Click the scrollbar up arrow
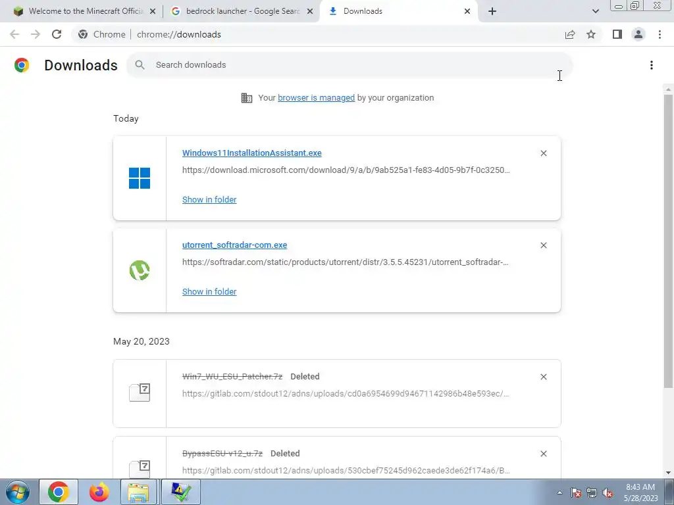This screenshot has width=674, height=505. (x=668, y=89)
